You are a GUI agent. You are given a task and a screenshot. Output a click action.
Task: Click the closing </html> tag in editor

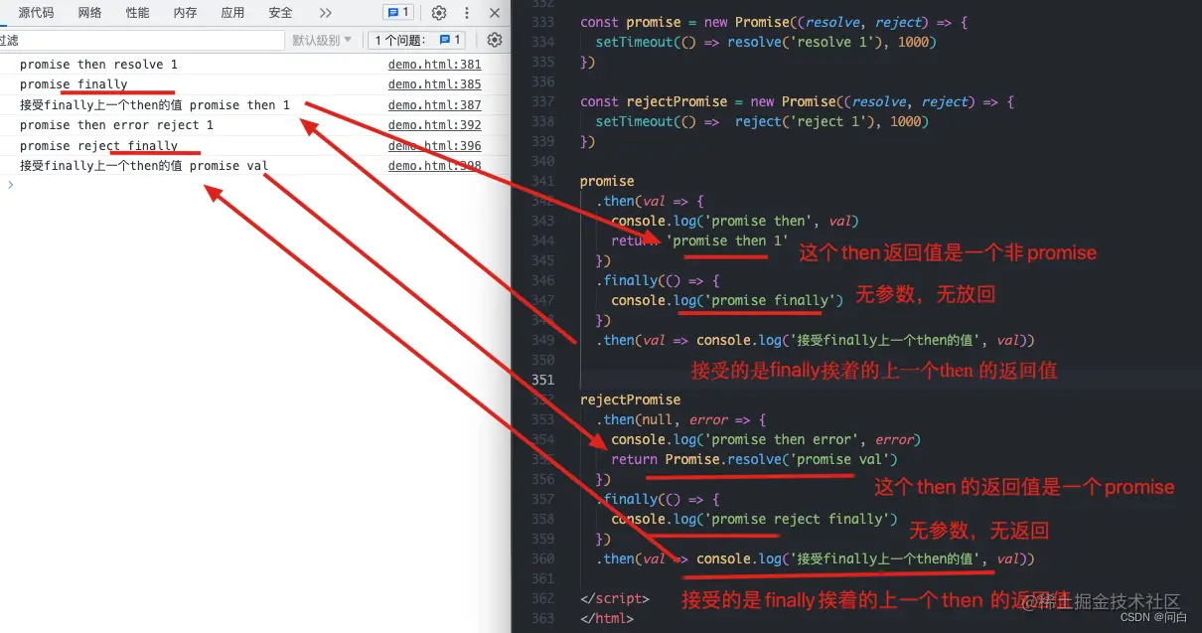(606, 618)
